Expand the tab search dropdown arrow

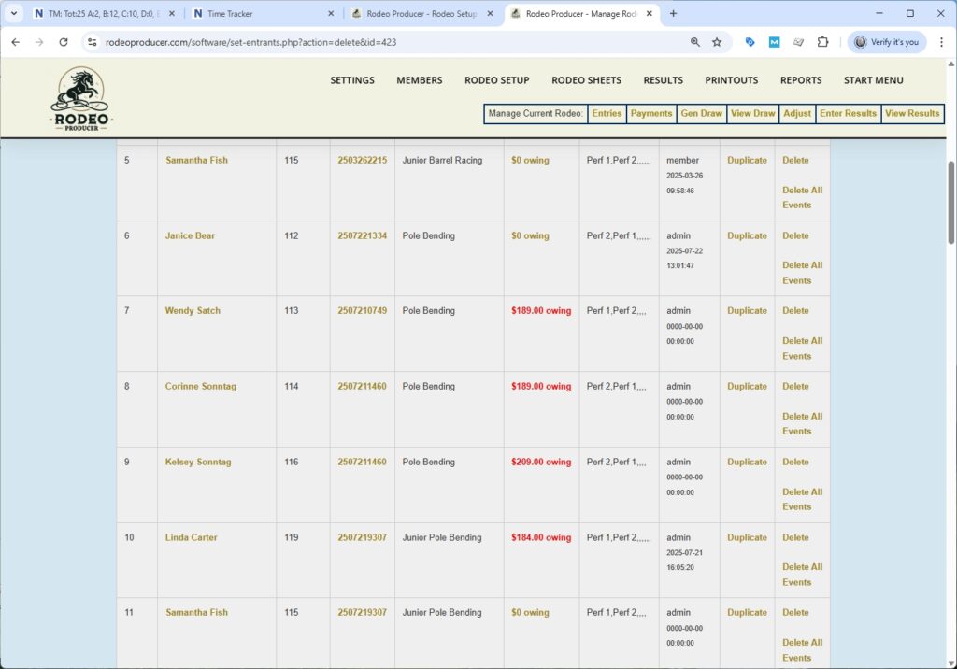pyautogui.click(x=13, y=14)
